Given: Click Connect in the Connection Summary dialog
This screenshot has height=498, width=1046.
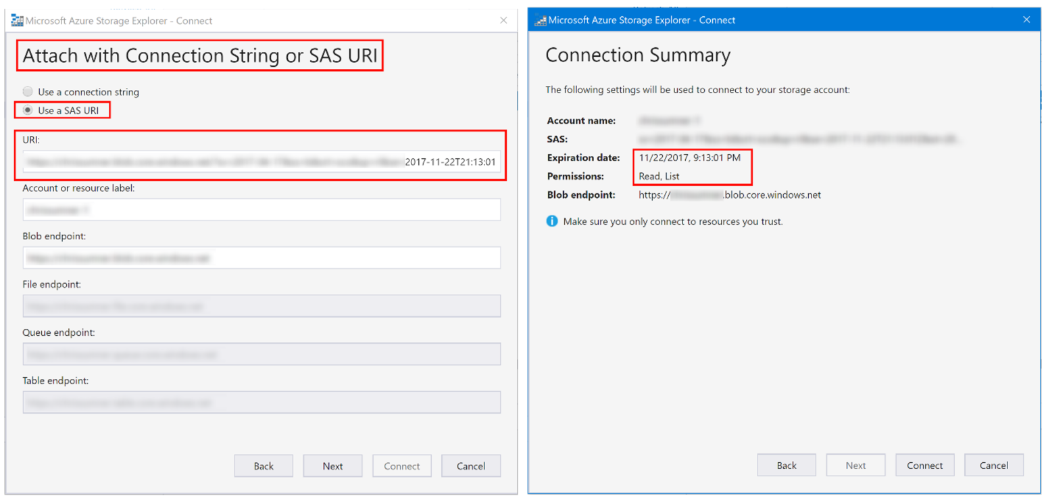Looking at the screenshot, I should click(924, 466).
